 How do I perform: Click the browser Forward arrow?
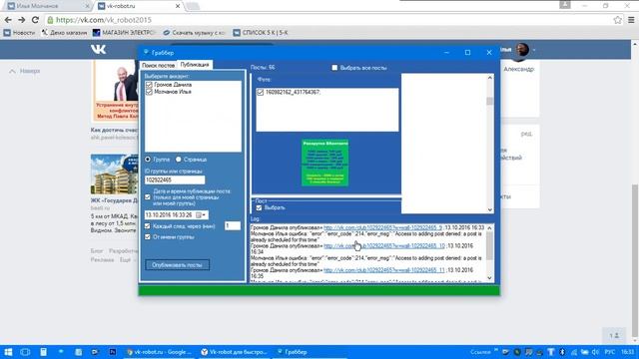pos(22,20)
